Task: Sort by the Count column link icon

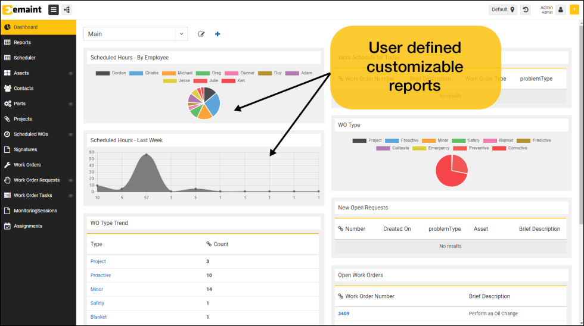Action: [209, 244]
